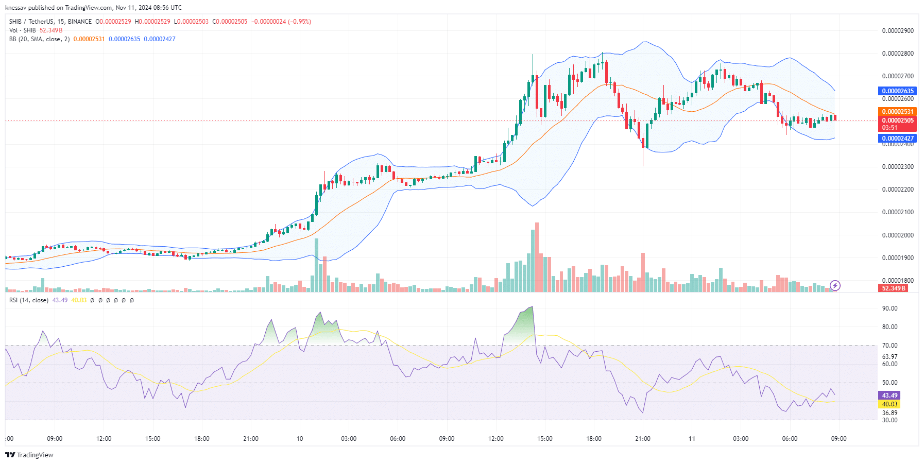Click the red current price tag 0.00002505
924x464 pixels.
(x=897, y=121)
